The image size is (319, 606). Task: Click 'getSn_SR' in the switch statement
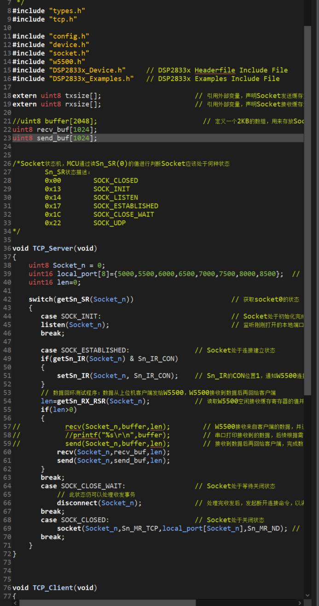(x=73, y=299)
